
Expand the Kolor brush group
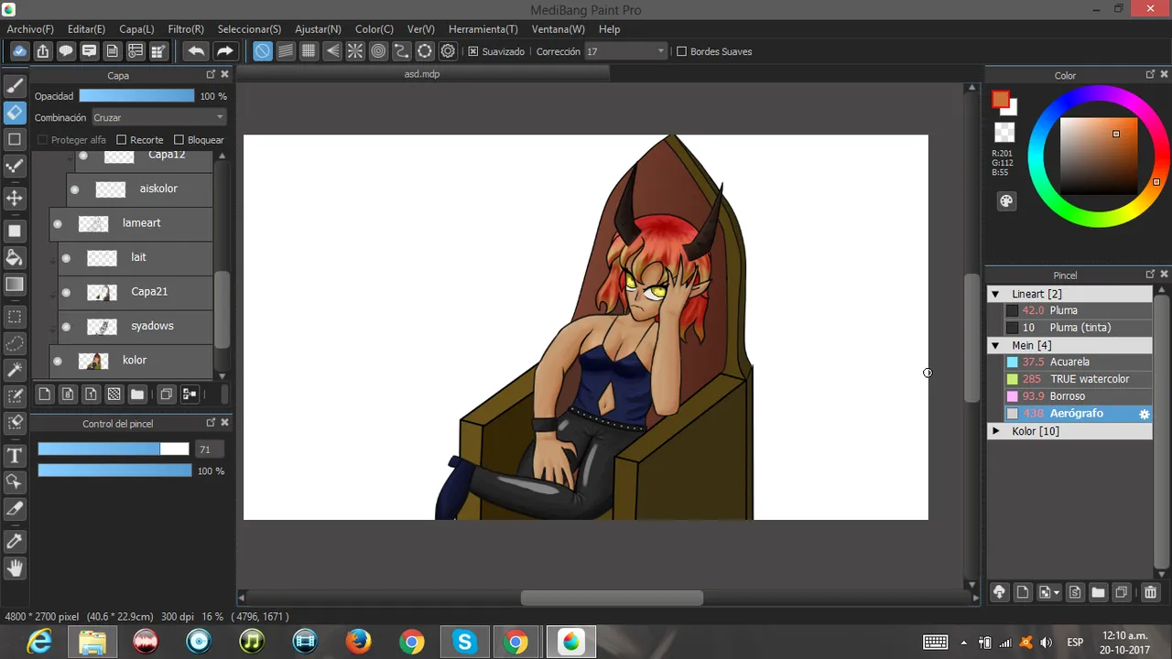(995, 431)
